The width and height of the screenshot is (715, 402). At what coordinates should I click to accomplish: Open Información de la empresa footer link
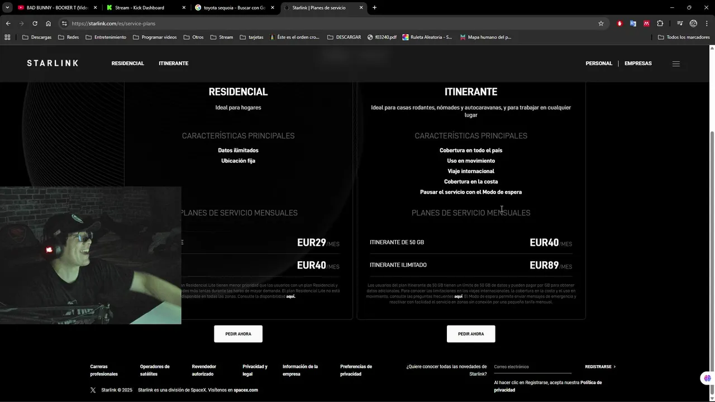click(x=300, y=370)
